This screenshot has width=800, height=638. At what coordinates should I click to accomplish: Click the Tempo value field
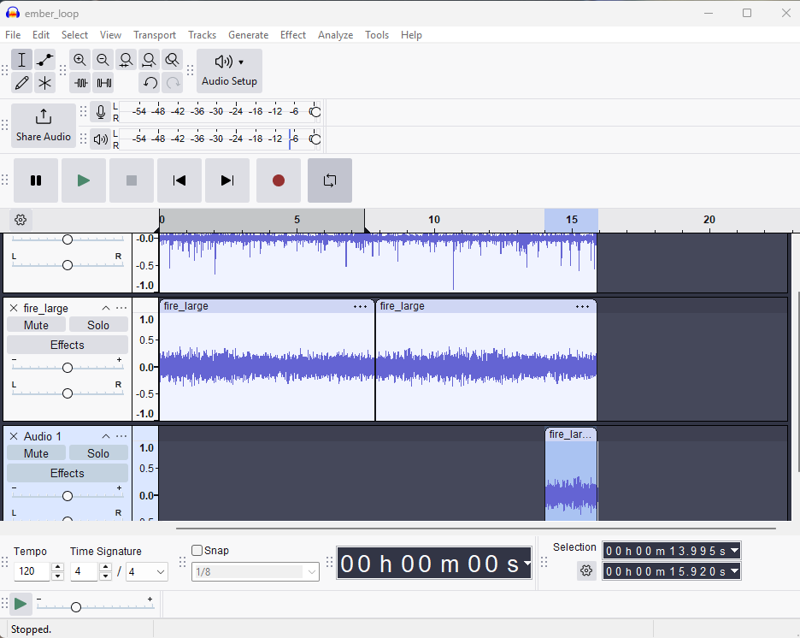click(x=32, y=572)
